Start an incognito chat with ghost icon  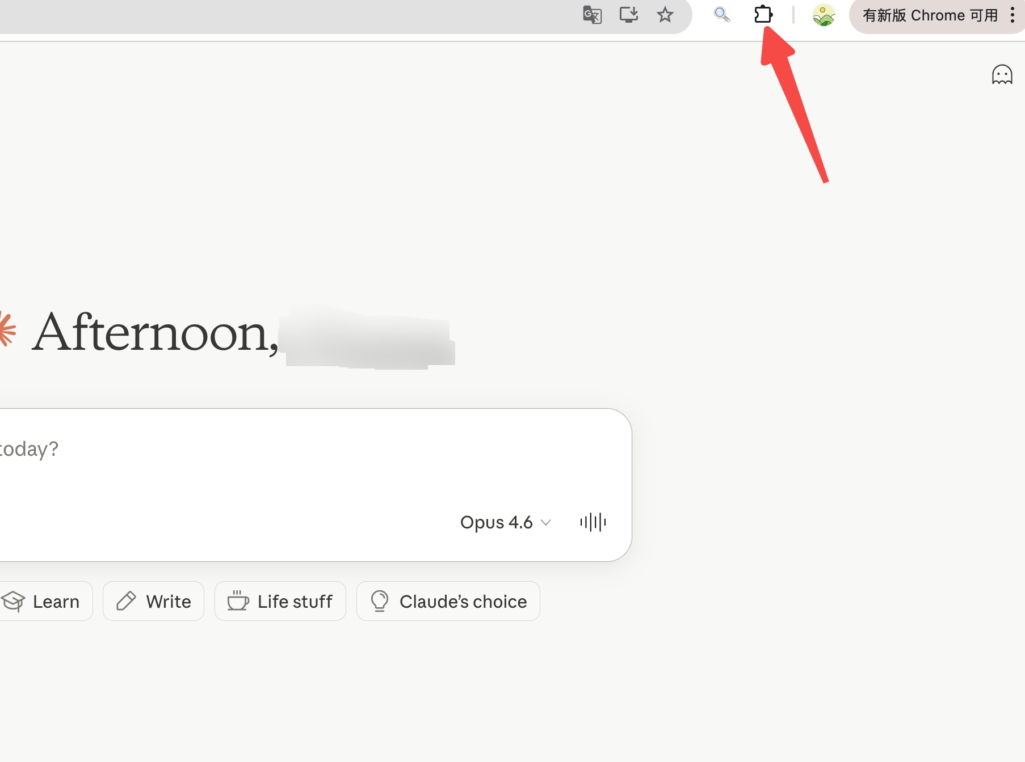1002,74
